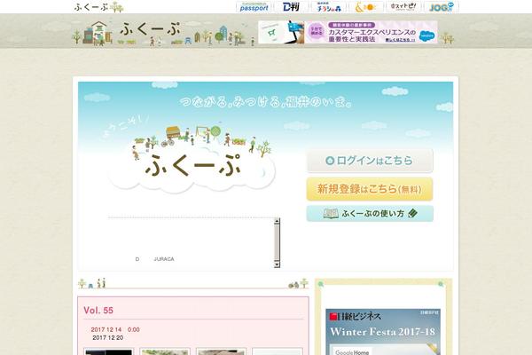The image size is (532, 355).
Task: Open the first photo thumbnail under Vol. 55
Action: [108, 351]
